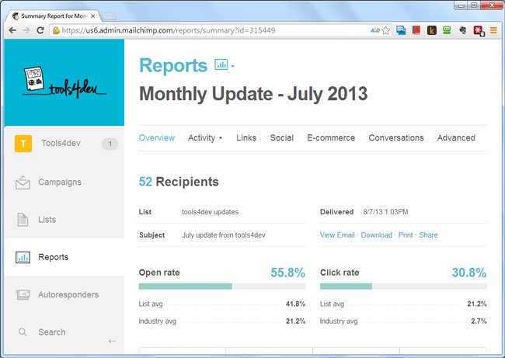Image resolution: width=505 pixels, height=358 pixels.
Task: Click the Reports chart icon in sidebar
Action: point(23,257)
